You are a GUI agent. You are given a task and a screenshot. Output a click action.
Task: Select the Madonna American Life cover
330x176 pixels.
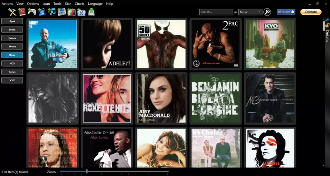pos(270,148)
